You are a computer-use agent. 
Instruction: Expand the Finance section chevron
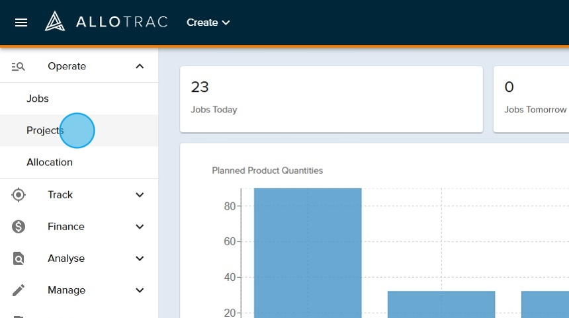pos(140,227)
